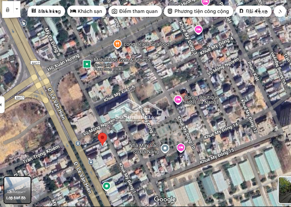Image resolution: width=291 pixels, height=207 pixels.
Task: Click the red location pin marker
Action: point(102,139)
